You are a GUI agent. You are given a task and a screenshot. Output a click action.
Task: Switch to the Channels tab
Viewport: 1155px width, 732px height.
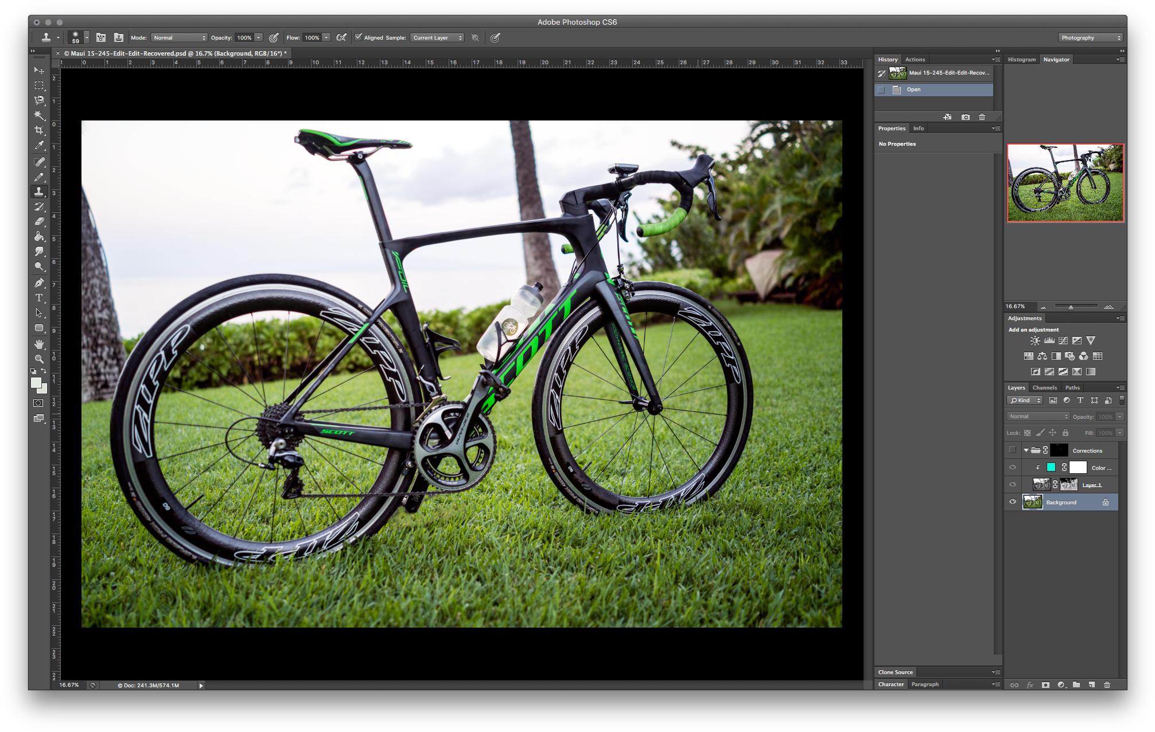point(1044,387)
